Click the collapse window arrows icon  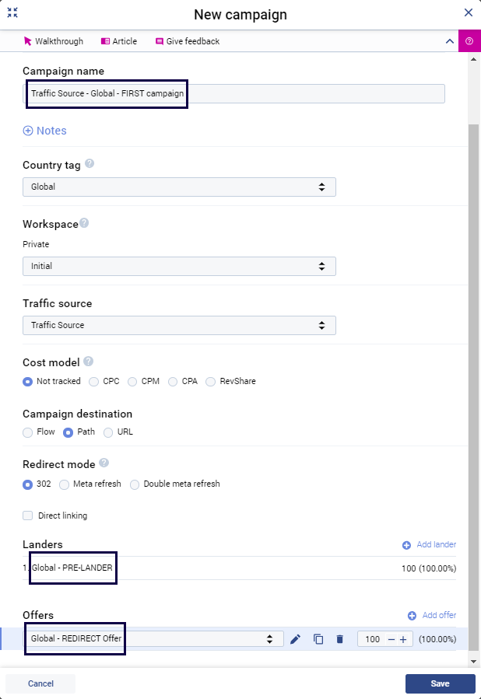click(x=12, y=12)
